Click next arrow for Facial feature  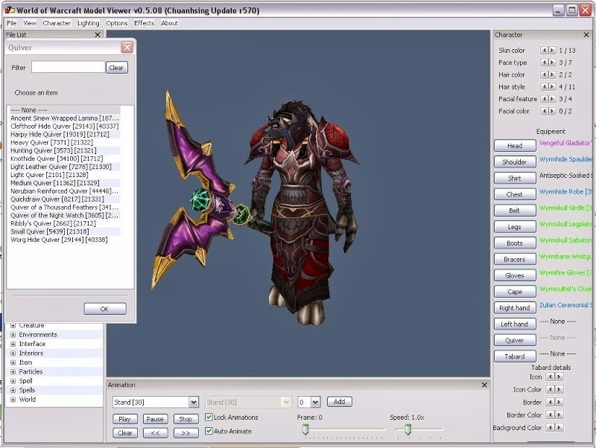coord(552,99)
